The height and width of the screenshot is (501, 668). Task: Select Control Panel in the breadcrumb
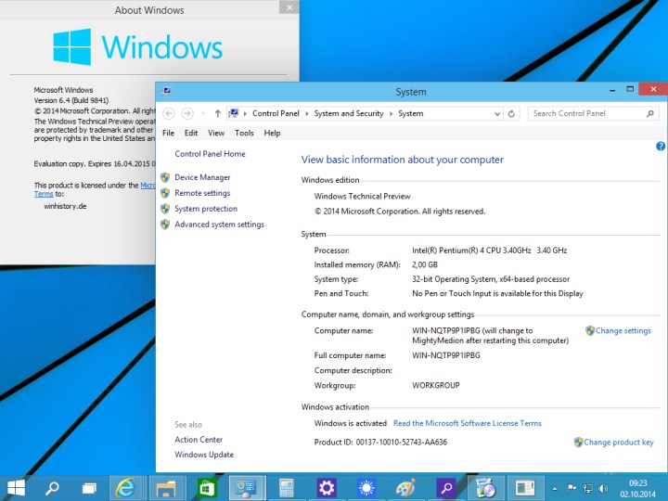pyautogui.click(x=276, y=113)
